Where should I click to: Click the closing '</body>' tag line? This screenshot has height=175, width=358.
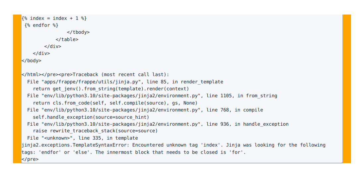[x=32, y=61]
